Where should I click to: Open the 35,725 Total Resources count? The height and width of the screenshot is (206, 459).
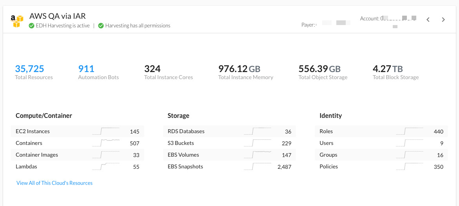pos(29,69)
